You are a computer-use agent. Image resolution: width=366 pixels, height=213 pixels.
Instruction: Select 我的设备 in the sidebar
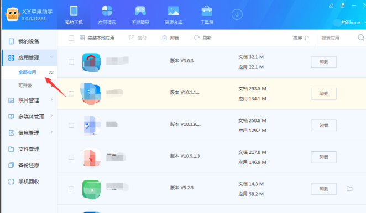click(29, 41)
